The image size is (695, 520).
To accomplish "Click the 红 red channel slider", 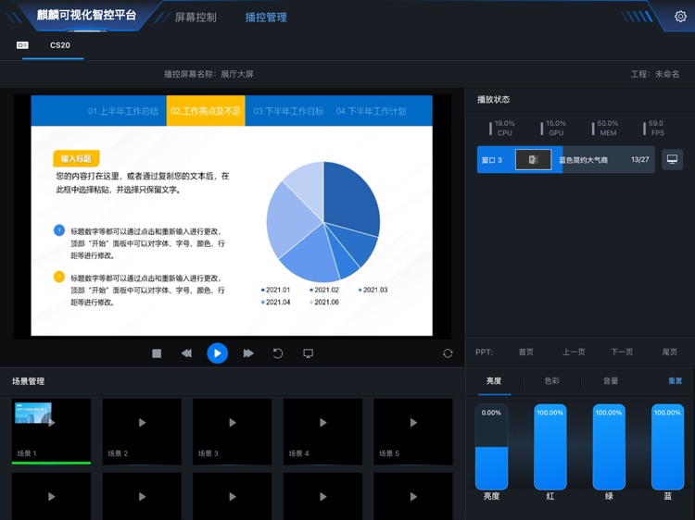I will click(x=550, y=447).
